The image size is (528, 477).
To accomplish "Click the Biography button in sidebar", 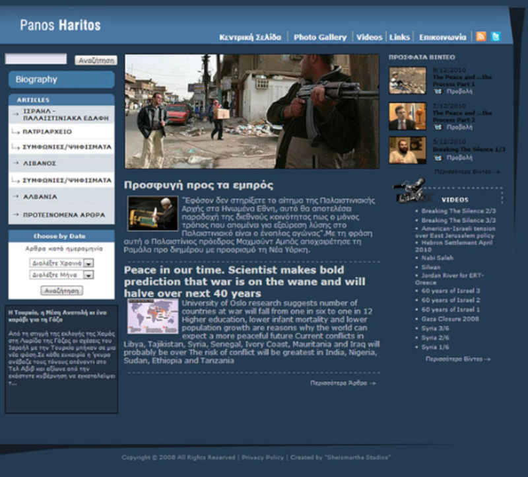I will [x=61, y=79].
